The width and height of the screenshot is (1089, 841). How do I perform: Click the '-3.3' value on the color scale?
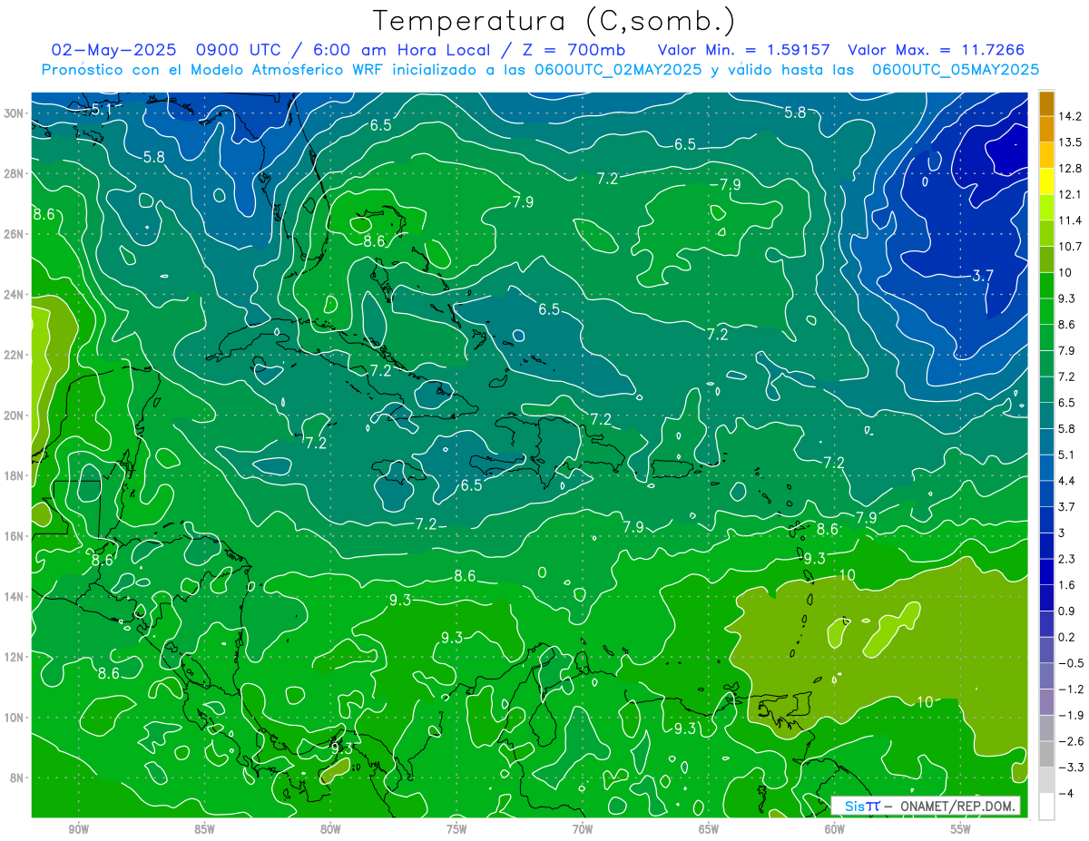point(1070,768)
